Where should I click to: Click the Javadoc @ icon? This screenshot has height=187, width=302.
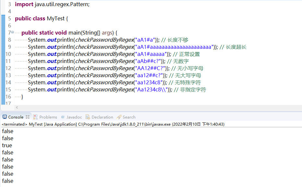[x=63, y=117]
